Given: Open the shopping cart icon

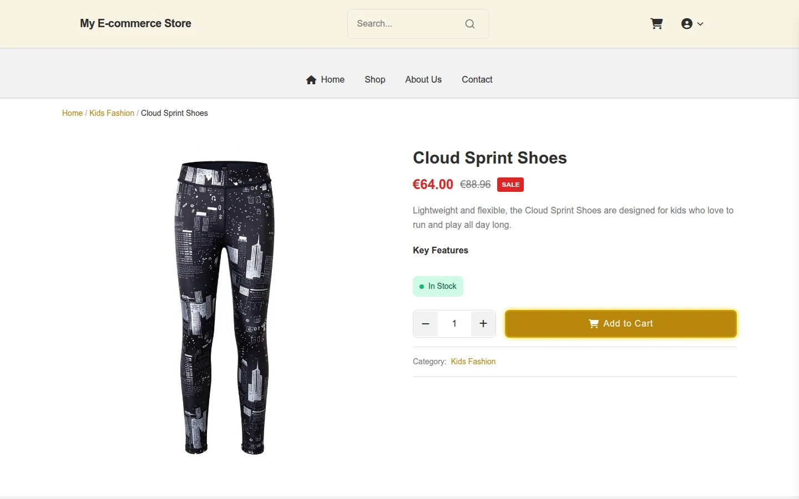Looking at the screenshot, I should 656,24.
